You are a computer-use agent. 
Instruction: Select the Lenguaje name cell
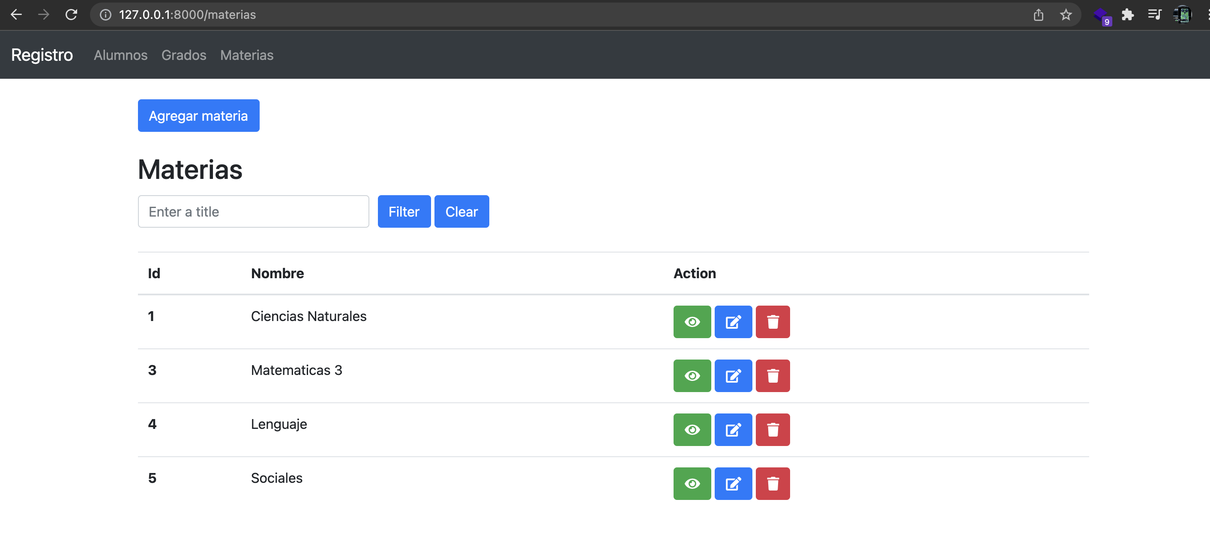279,424
